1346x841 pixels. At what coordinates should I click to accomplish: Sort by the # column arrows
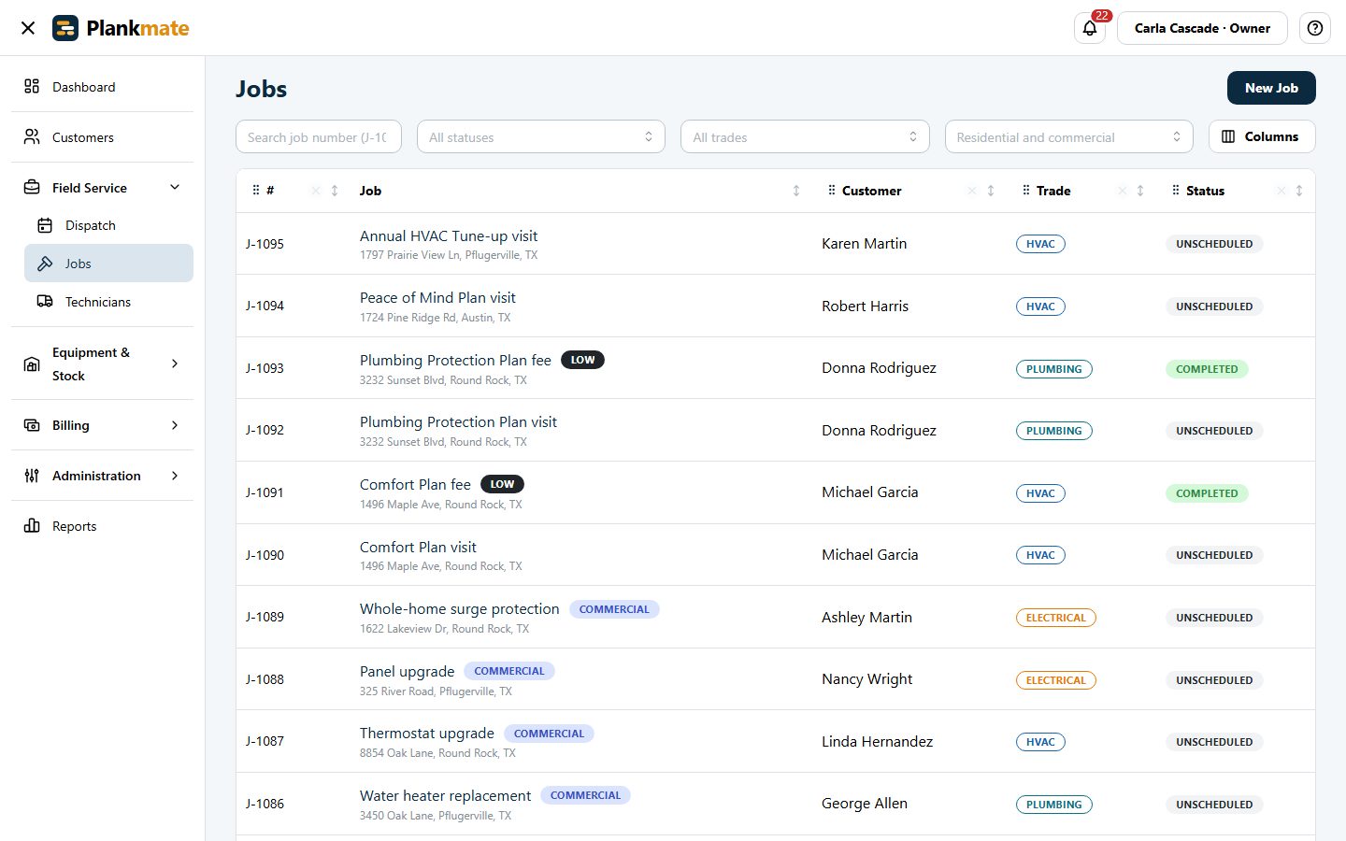tap(335, 191)
